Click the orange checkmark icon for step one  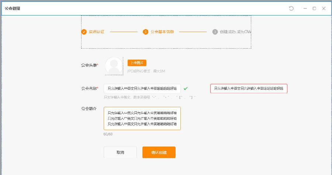point(84,32)
